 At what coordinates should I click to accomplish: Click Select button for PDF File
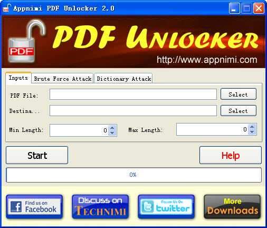[x=239, y=94]
